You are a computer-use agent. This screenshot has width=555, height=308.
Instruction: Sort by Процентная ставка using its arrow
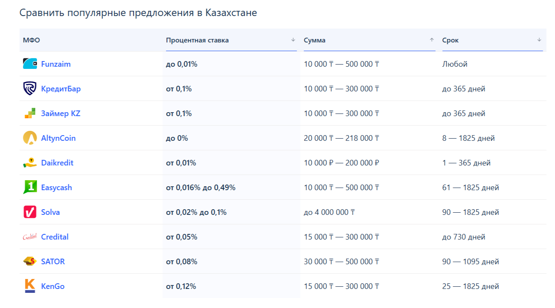(x=293, y=40)
